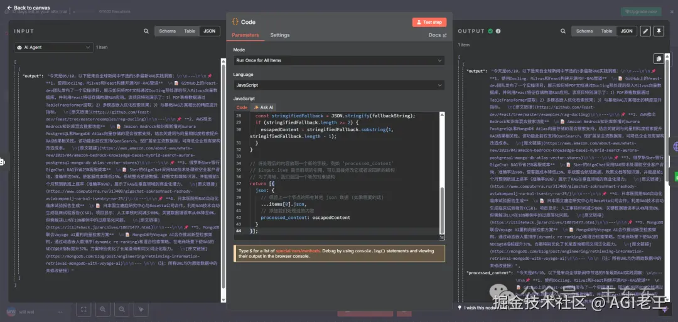Run the Test step button
678x322 pixels.
click(429, 22)
